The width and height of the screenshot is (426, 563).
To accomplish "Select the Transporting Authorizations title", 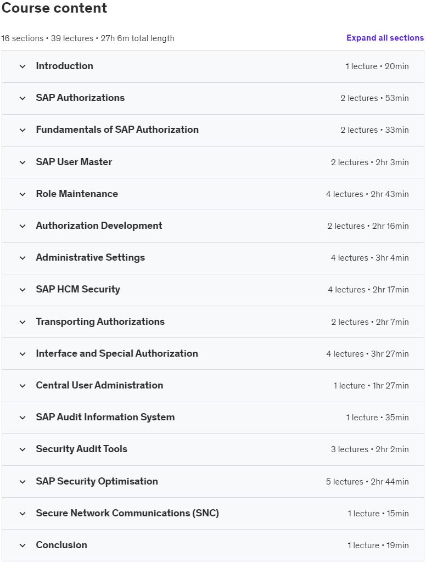I will tap(100, 322).
